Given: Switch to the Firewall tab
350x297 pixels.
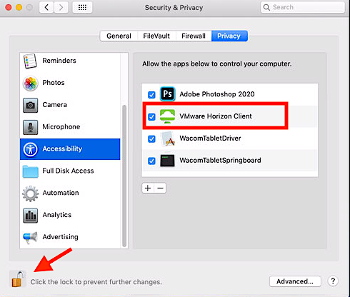Looking at the screenshot, I should click(x=194, y=36).
